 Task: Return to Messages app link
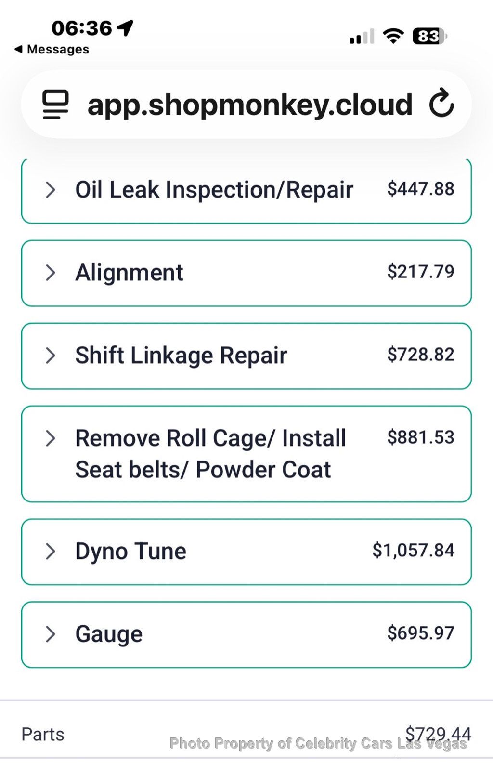pos(58,49)
